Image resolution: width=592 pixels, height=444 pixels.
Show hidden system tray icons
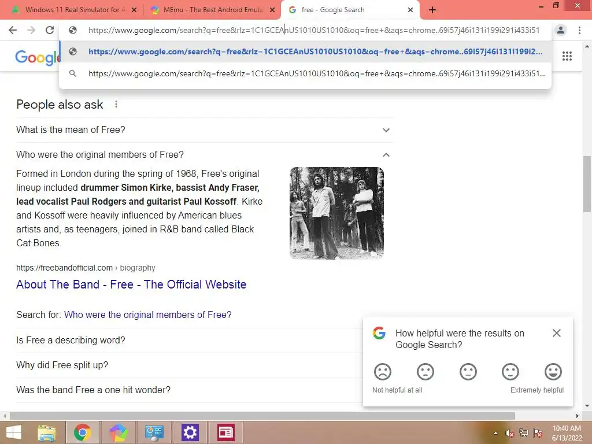pyautogui.click(x=495, y=433)
